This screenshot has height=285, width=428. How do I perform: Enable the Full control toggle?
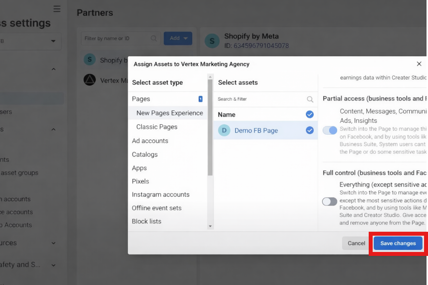click(x=330, y=201)
